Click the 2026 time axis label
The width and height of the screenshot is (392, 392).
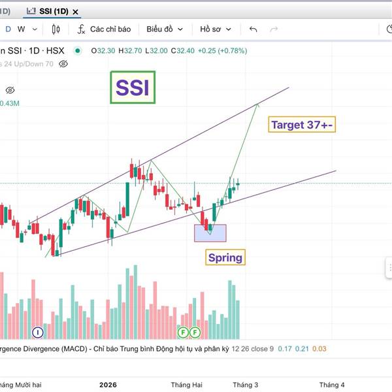click(x=108, y=385)
